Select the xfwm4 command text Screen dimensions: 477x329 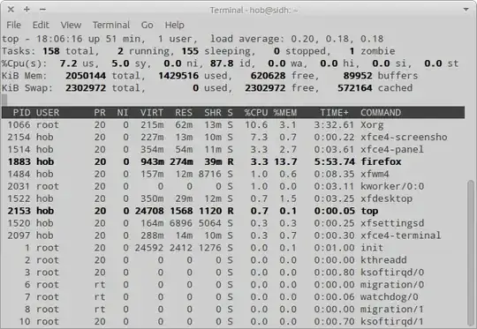coord(375,174)
